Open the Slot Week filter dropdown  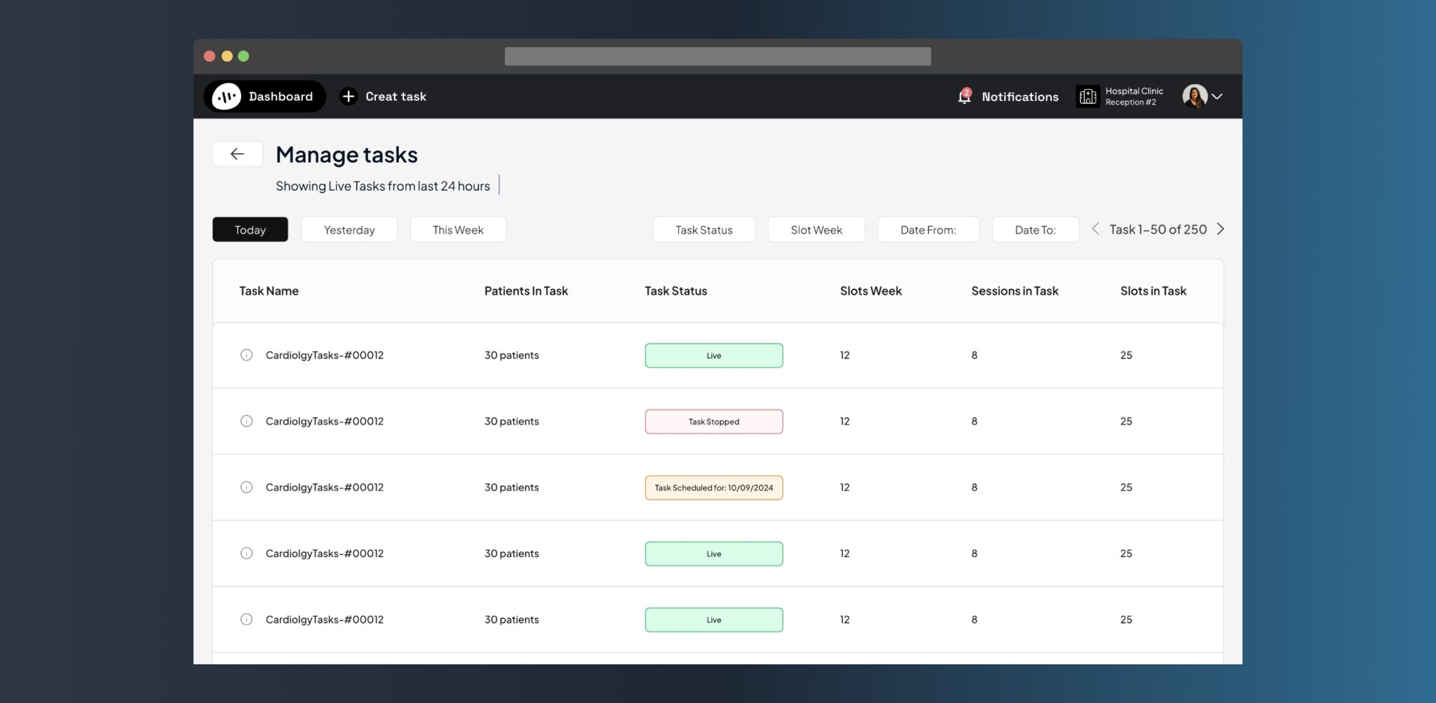[816, 229]
